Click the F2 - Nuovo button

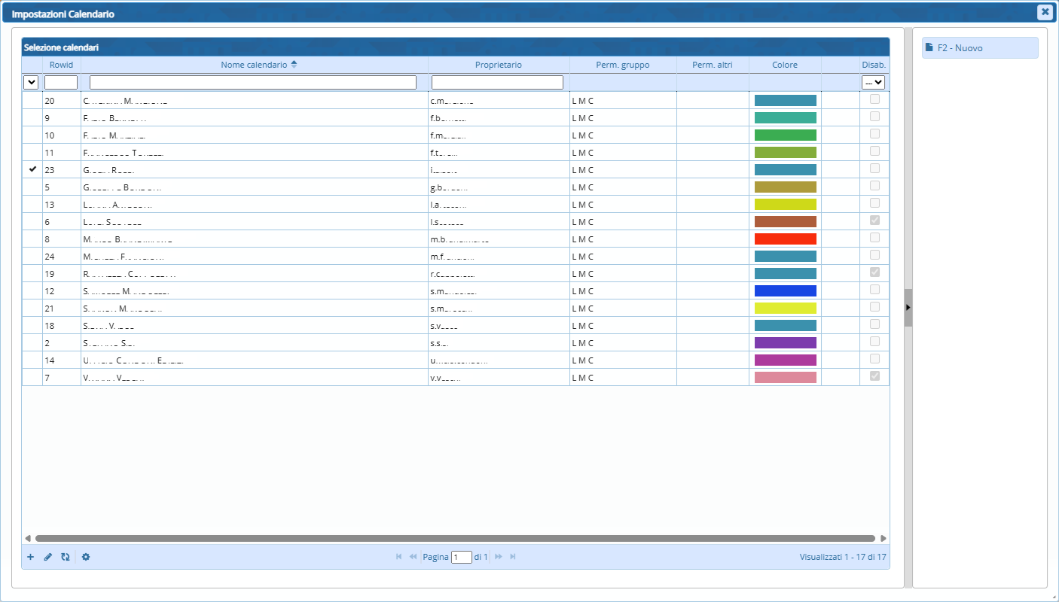pyautogui.click(x=979, y=48)
